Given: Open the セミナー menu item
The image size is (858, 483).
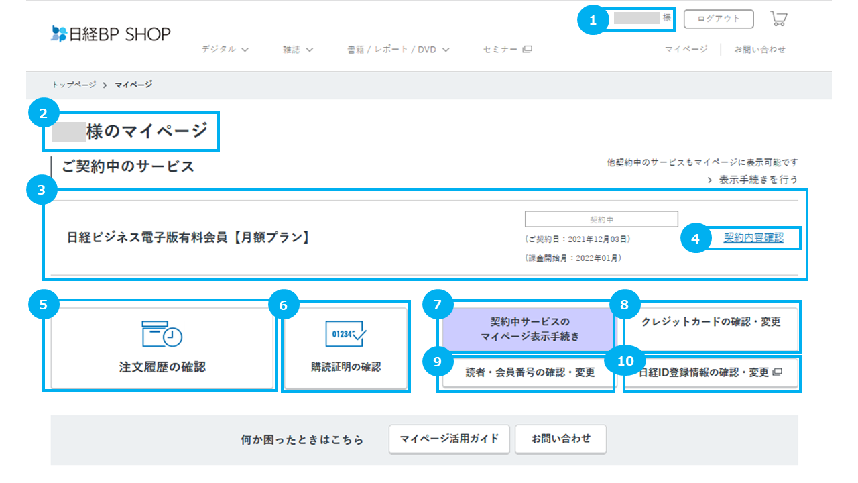Looking at the screenshot, I should pyautogui.click(x=507, y=49).
